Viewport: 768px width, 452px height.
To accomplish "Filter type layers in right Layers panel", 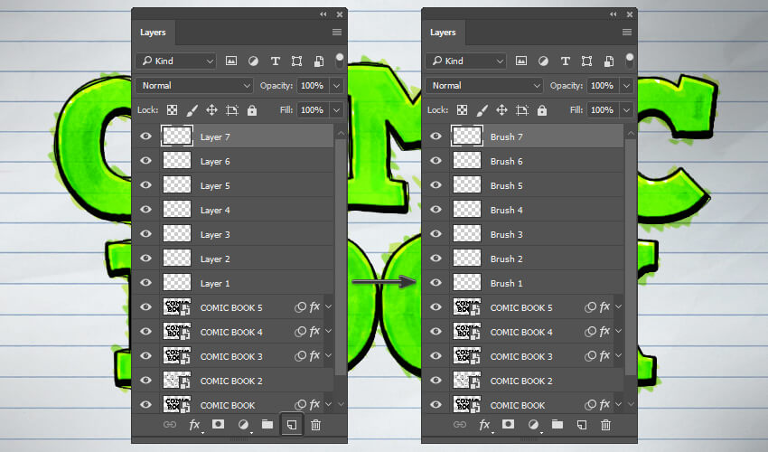I will [566, 61].
